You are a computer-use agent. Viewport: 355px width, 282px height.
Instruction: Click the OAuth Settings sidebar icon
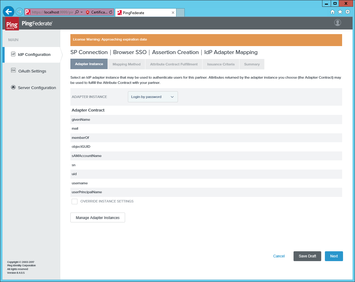tap(13, 70)
